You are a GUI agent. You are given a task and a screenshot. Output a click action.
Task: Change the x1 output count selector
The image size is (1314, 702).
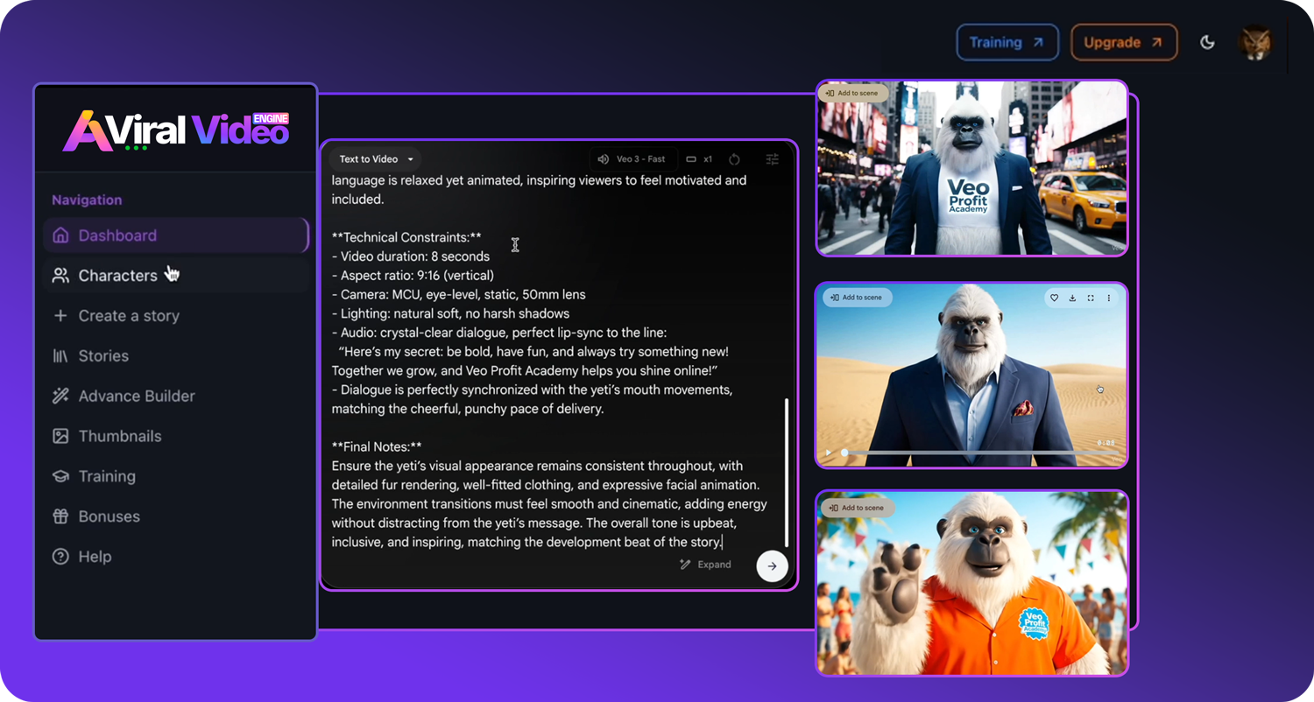pyautogui.click(x=699, y=159)
